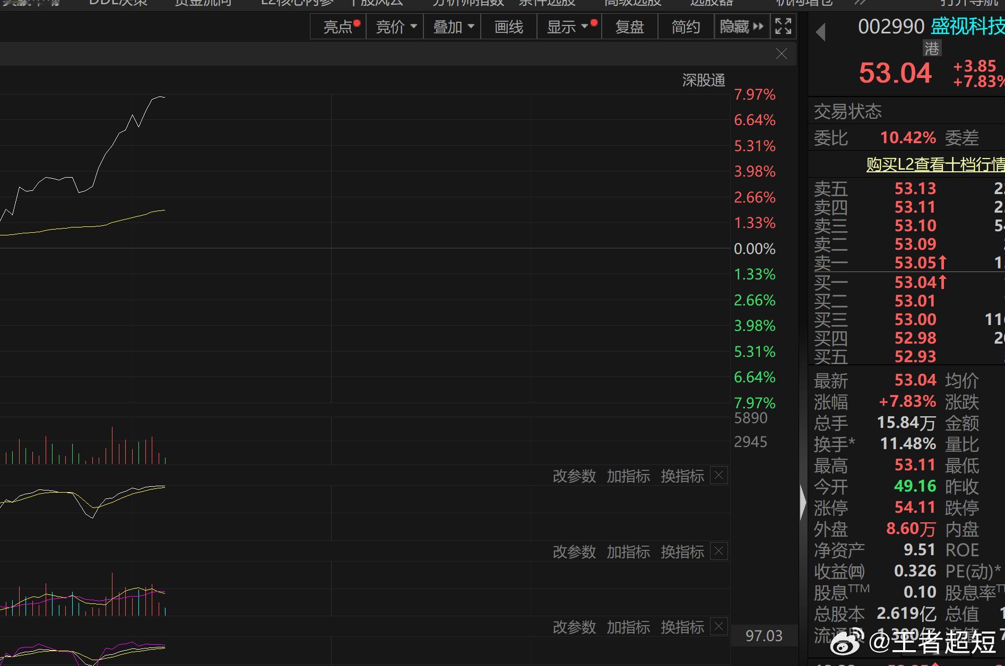Click the 深股通 label on the chart

pos(704,80)
